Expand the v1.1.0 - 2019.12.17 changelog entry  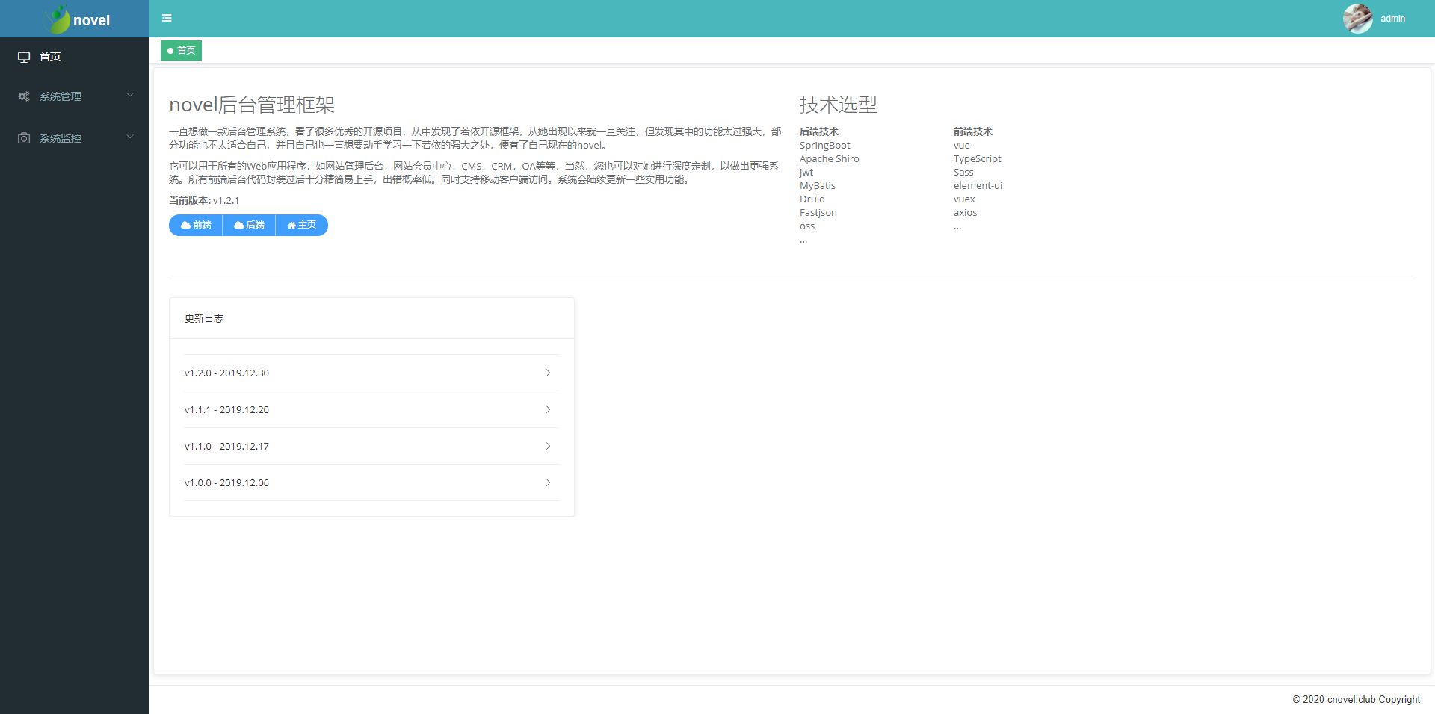click(548, 446)
